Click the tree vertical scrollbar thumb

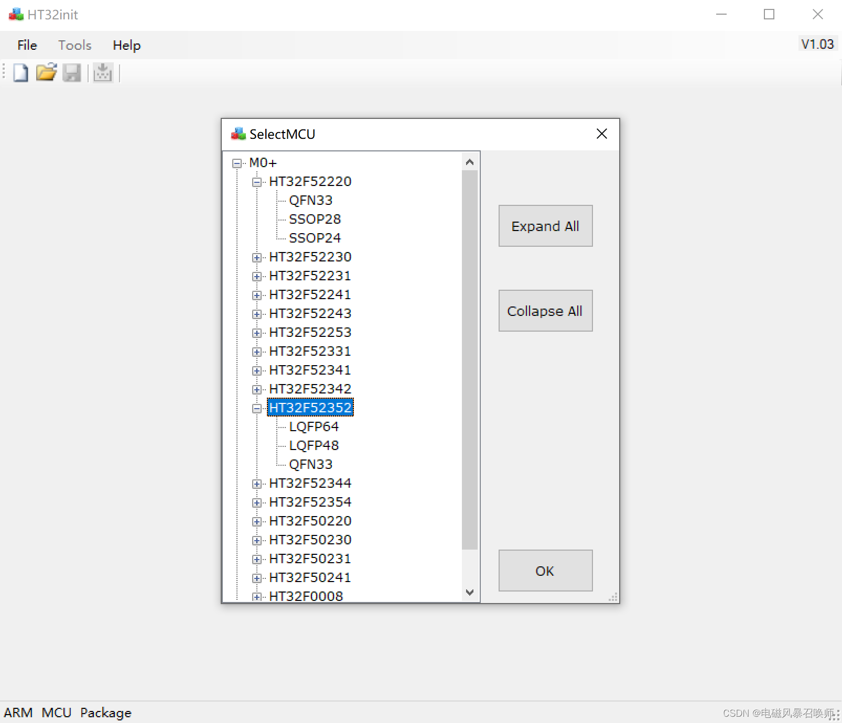point(470,360)
